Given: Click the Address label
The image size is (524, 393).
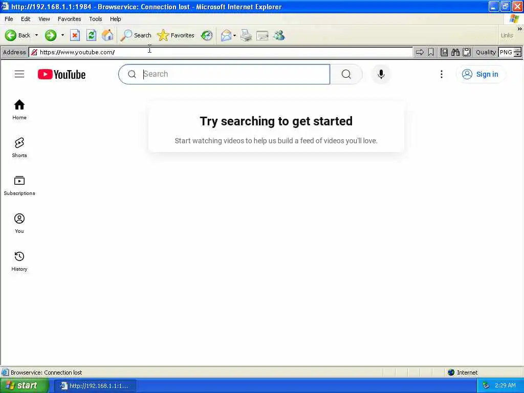Looking at the screenshot, I should tap(14, 52).
